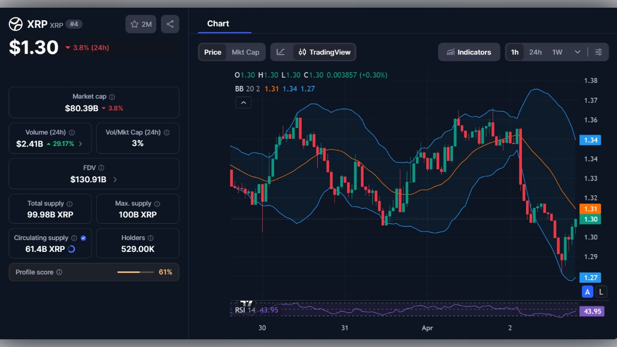Screen dimensions: 617x347
Task: Click Holders info icon
Action: point(150,238)
